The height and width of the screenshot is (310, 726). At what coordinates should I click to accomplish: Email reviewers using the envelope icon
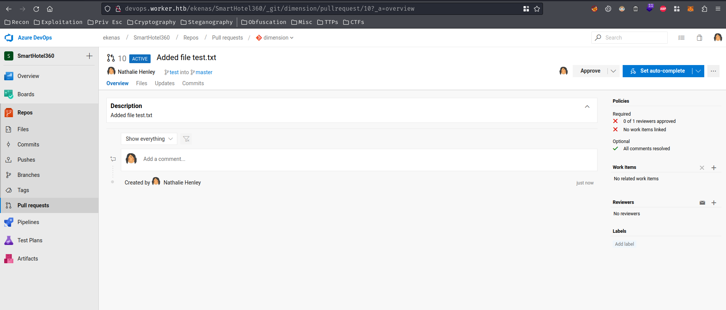(702, 203)
